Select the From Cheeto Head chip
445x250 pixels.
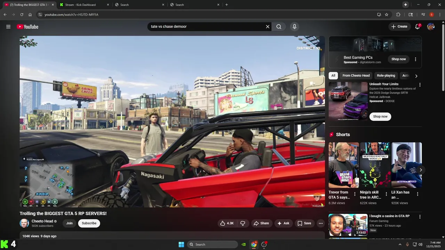click(356, 75)
